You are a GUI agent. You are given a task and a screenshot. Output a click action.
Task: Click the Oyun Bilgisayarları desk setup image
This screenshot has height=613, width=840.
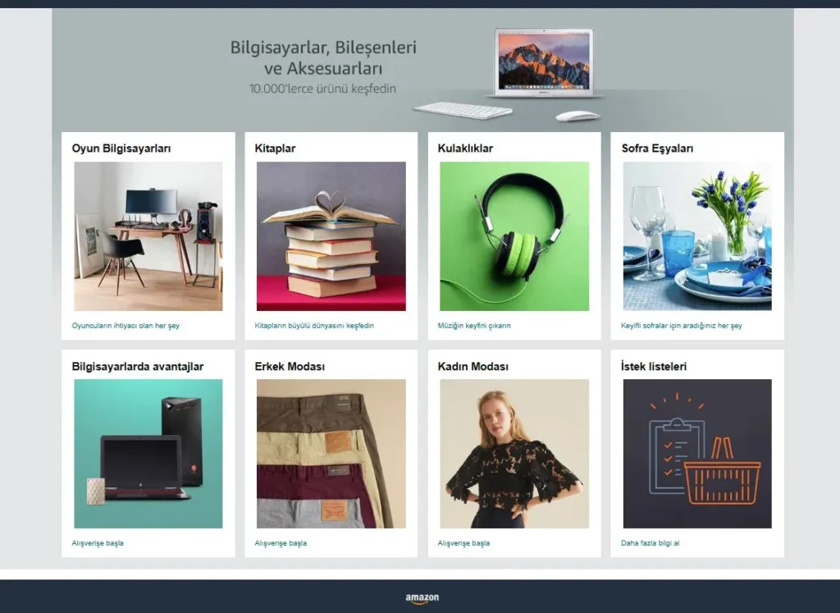coord(148,236)
